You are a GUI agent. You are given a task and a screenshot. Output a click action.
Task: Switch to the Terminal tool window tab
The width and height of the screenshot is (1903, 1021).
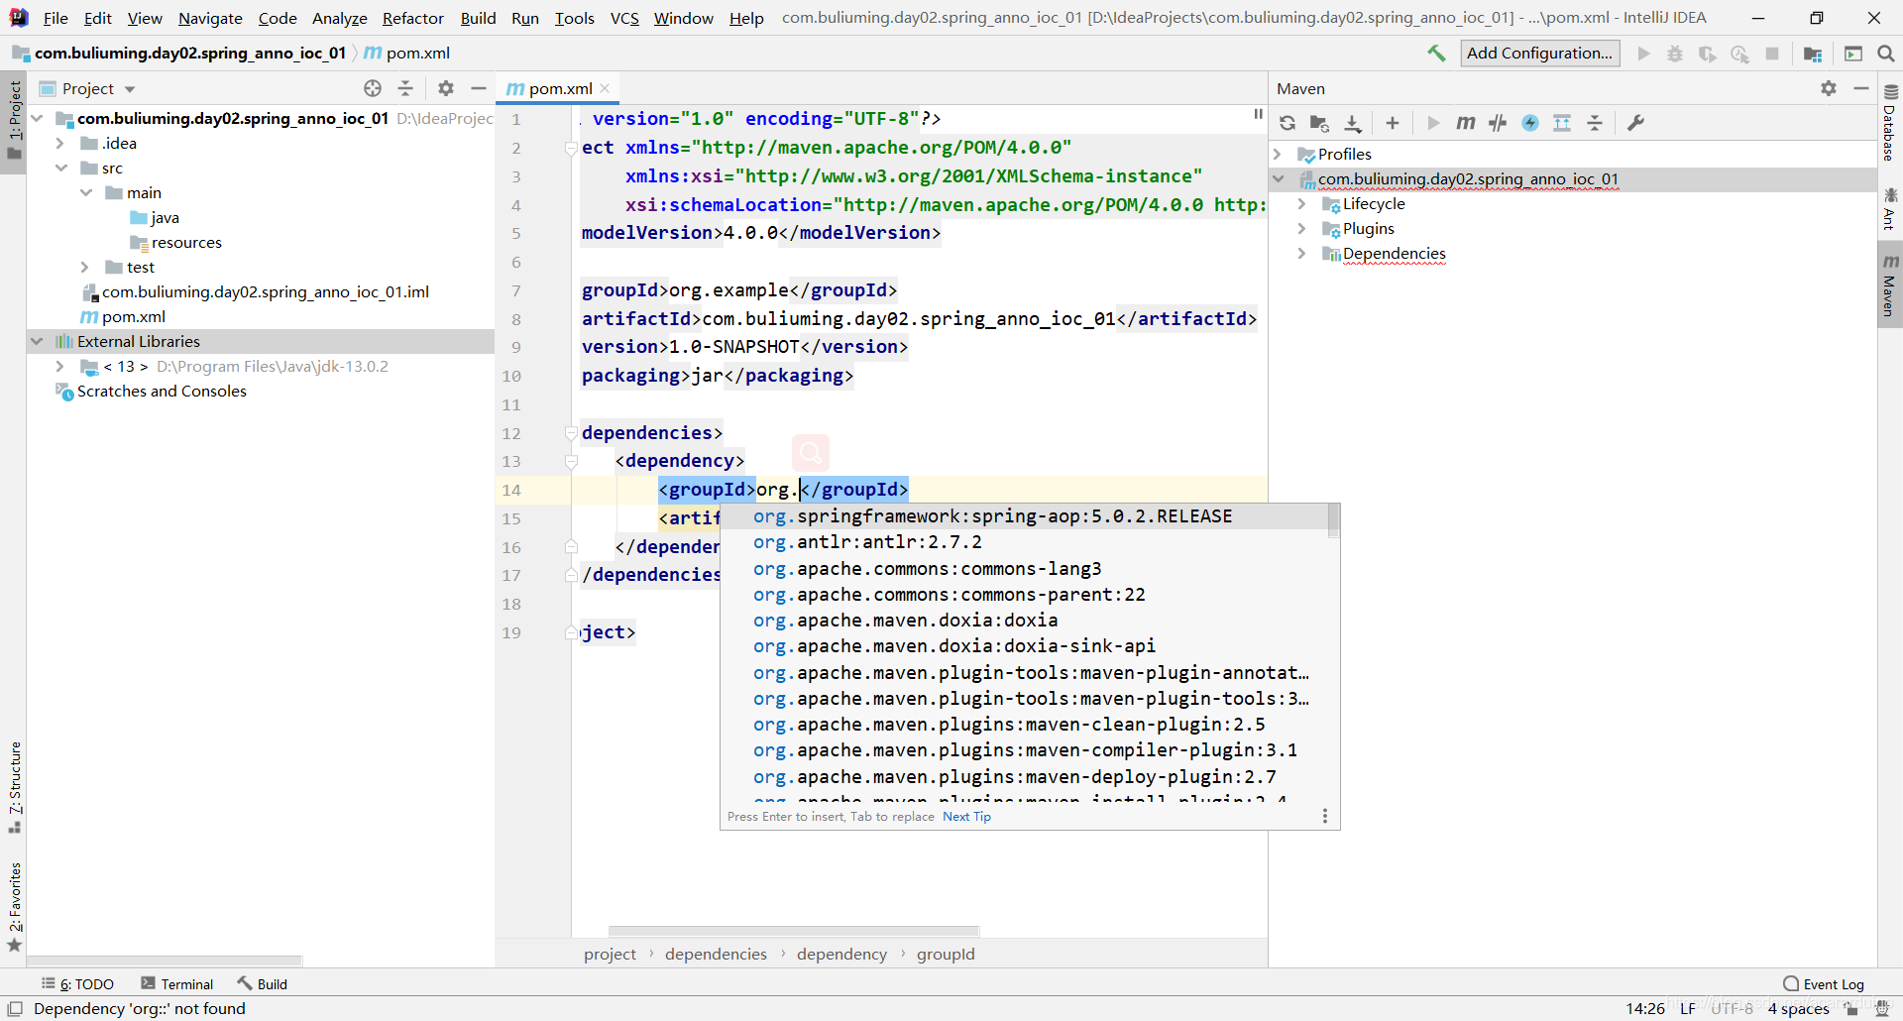click(177, 983)
